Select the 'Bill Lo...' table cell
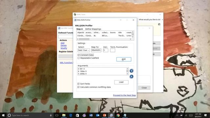Viewport: 210px width, 118px height. click(x=105, y=36)
